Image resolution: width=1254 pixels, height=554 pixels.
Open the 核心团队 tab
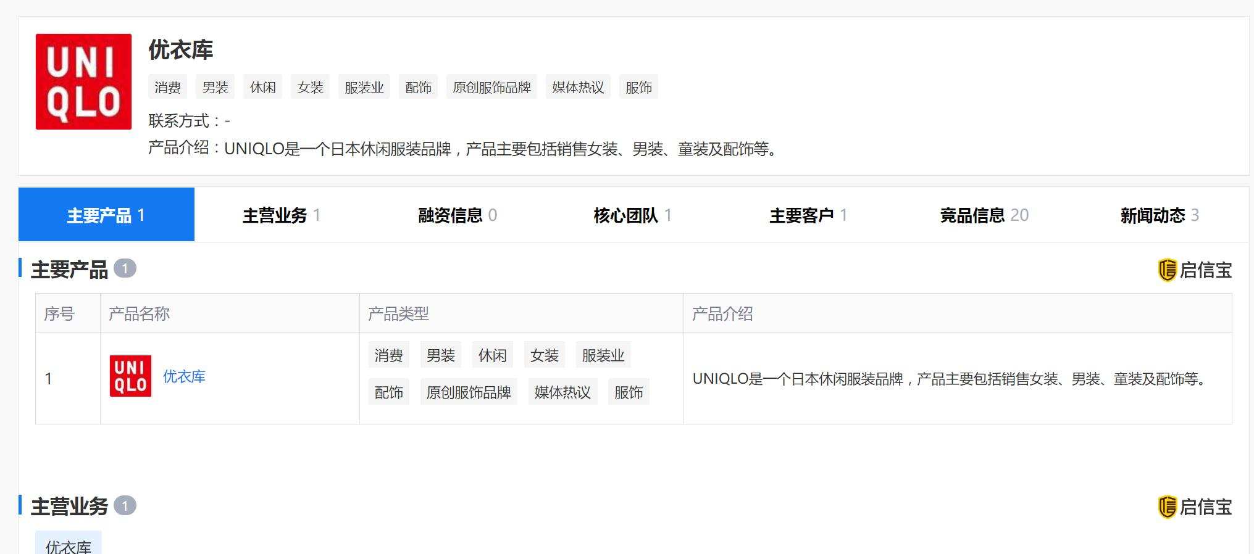point(633,215)
